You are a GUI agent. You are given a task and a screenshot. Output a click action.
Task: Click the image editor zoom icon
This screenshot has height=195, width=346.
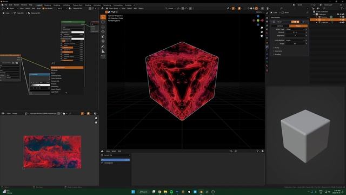[96, 118]
